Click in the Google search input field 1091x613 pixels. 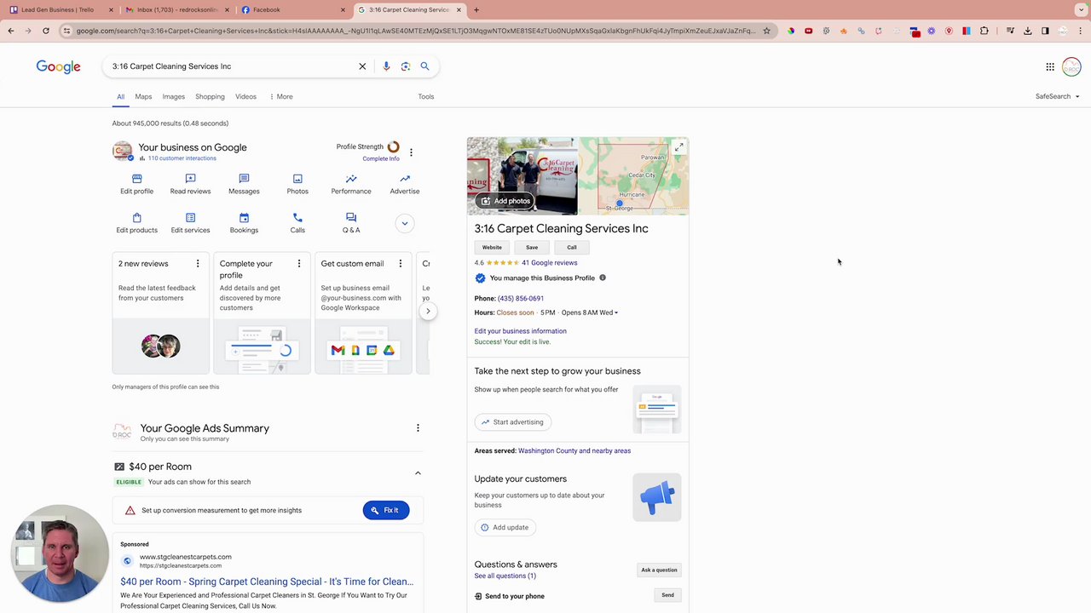[230, 66]
